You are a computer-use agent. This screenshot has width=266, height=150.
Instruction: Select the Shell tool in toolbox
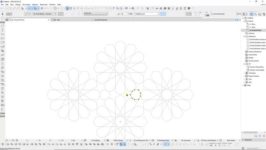(x=2, y=47)
